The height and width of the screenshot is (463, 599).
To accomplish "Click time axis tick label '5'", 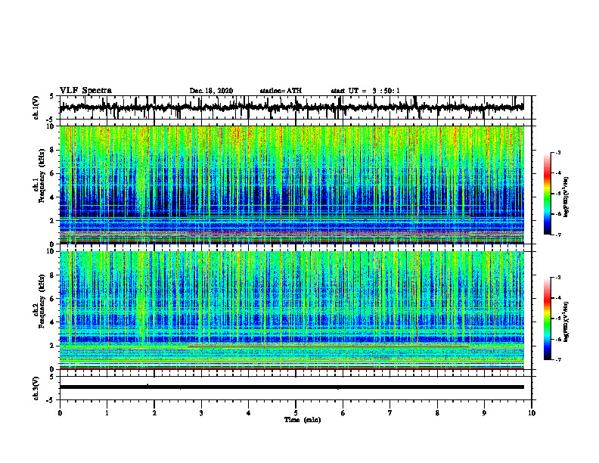I will 296,413.
